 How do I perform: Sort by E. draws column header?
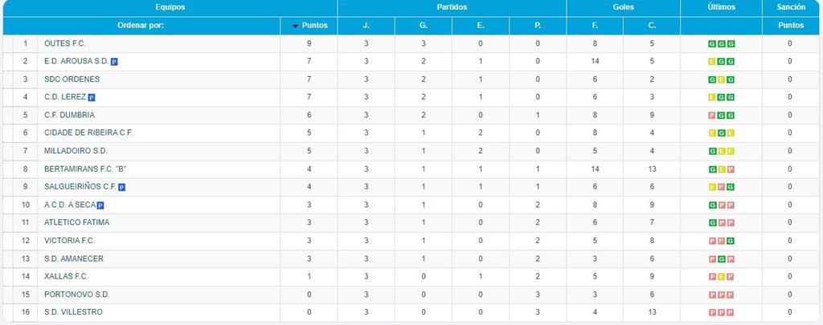pyautogui.click(x=481, y=26)
